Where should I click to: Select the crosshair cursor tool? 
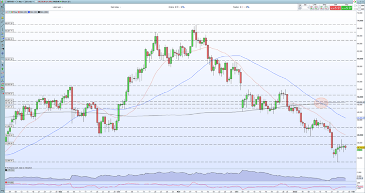coord(2,53)
